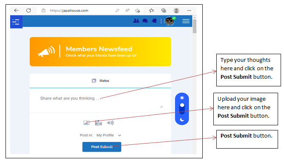This screenshot has height=163, width=284.
Task: Open messages chat bubbles icon
Action: [x=145, y=21]
